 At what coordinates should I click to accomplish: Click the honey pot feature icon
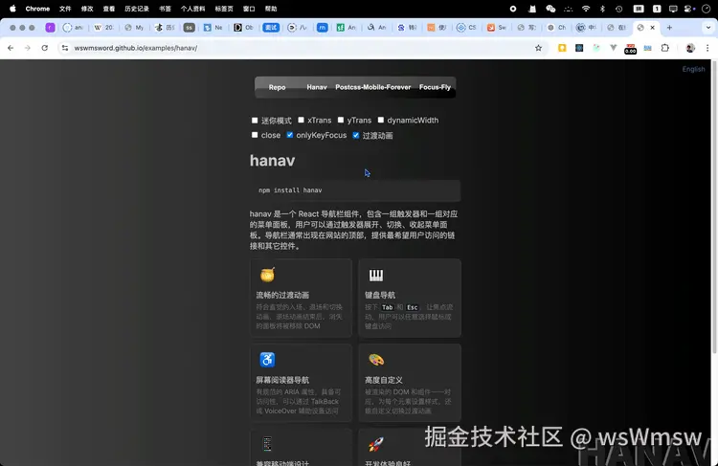(267, 275)
